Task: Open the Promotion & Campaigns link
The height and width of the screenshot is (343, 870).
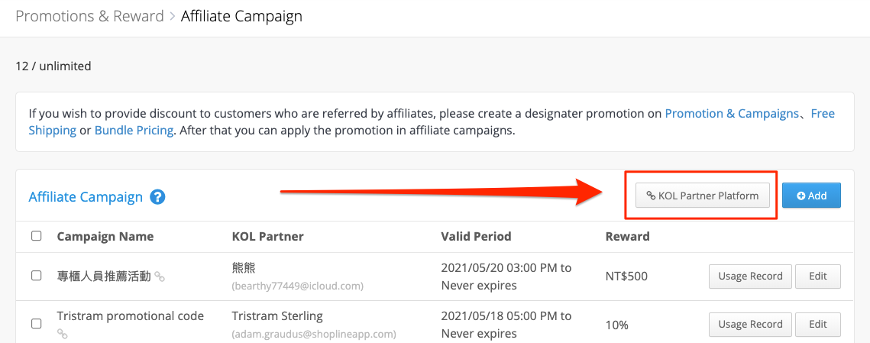Action: pos(731,114)
